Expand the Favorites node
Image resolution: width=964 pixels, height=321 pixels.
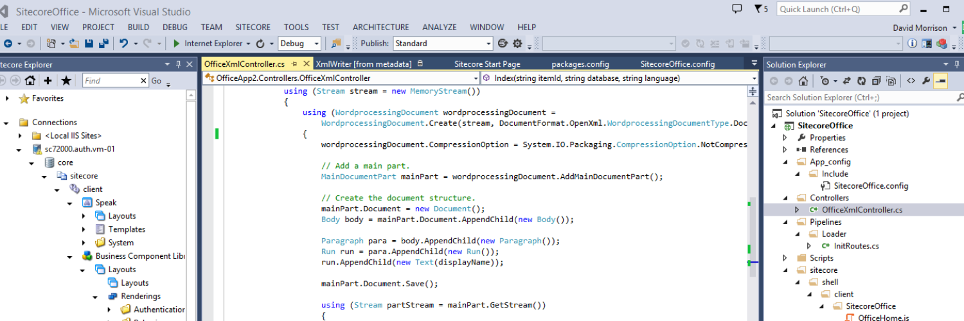(7, 98)
